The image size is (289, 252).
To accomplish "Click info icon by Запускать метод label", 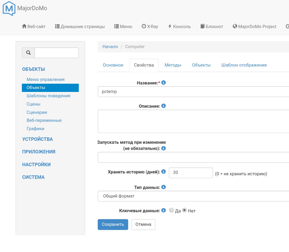I will (x=164, y=148).
